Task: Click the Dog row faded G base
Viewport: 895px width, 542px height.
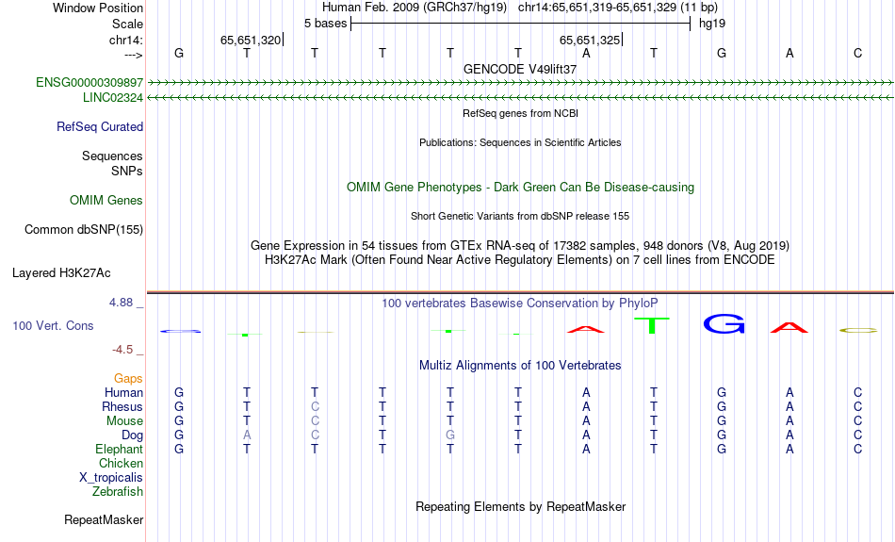Action: pyautogui.click(x=450, y=435)
